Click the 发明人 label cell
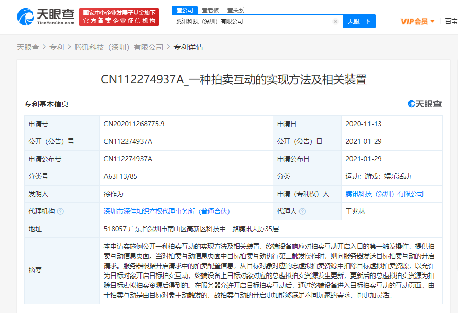Image resolution: width=458 pixels, height=313 pixels. (62, 194)
